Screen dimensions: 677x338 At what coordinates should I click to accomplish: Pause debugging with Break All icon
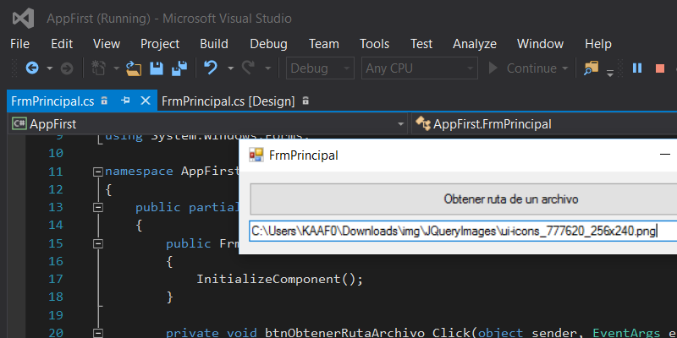(x=637, y=68)
